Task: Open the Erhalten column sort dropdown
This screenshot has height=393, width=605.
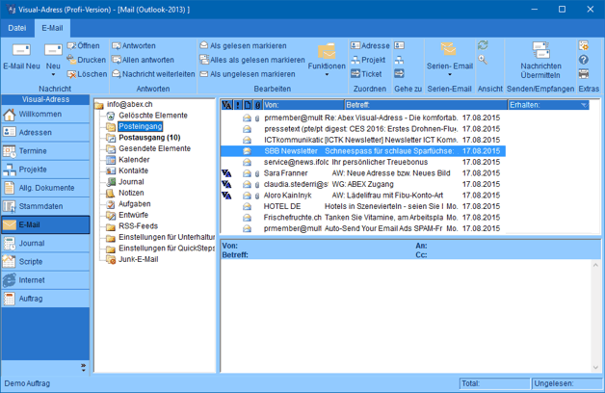Action: tap(584, 105)
